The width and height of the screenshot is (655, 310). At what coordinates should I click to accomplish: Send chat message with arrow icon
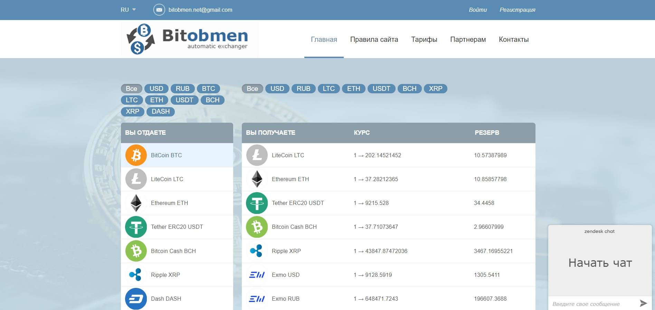(x=643, y=303)
